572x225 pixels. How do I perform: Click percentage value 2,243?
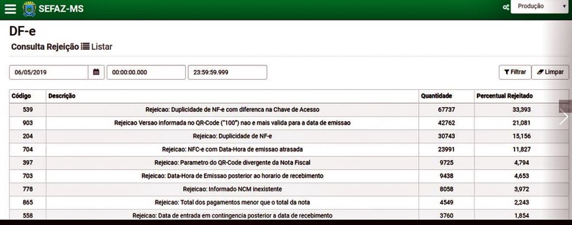click(x=521, y=203)
